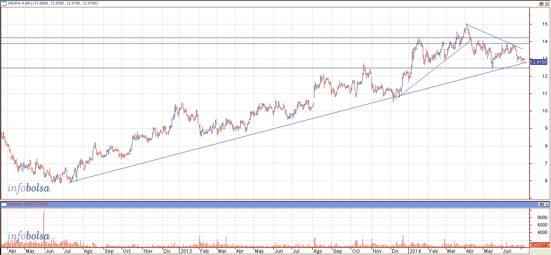Select the 2014 marker on time axis
Image resolution: width=551 pixels, height=255 pixels.
pos(414,251)
